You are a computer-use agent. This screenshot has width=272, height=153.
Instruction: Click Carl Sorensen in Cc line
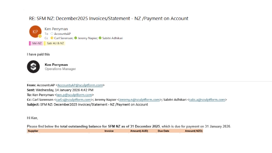[x=63, y=38]
